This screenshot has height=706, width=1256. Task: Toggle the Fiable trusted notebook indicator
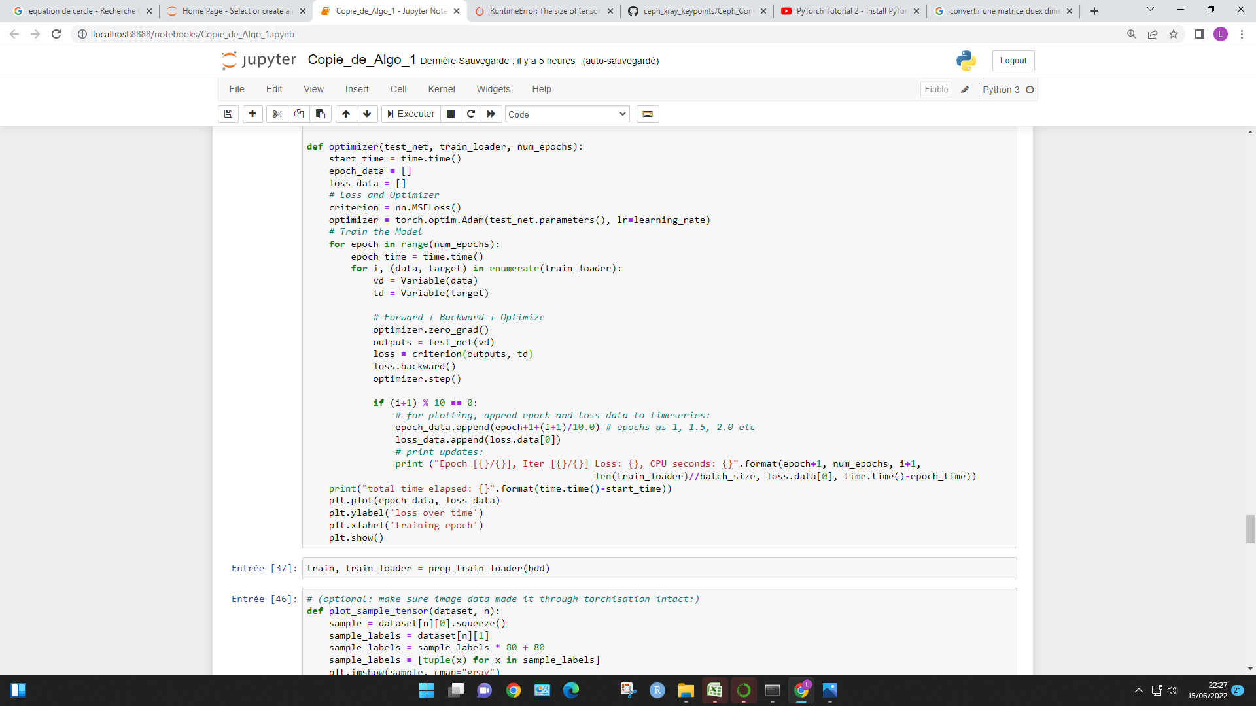[x=936, y=90]
